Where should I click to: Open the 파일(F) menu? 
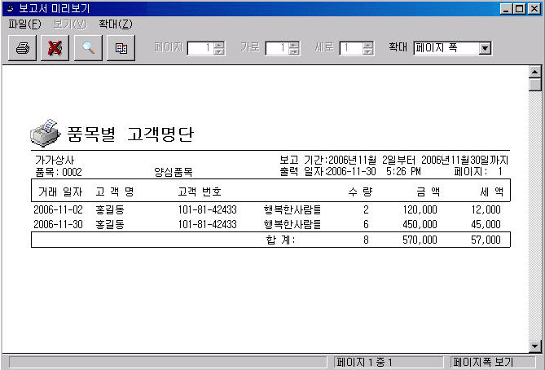(x=24, y=24)
